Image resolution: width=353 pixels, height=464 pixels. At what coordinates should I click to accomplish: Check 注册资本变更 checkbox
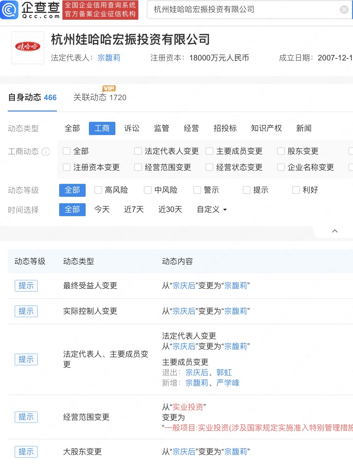pos(67,167)
